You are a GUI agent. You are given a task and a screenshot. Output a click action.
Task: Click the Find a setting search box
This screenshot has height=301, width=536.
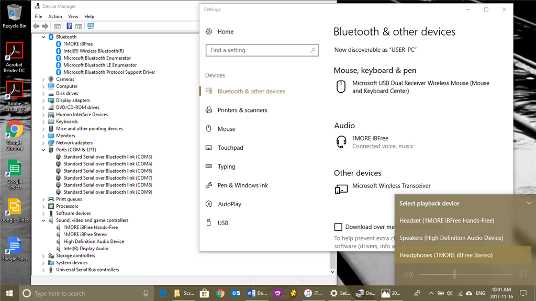coord(262,50)
